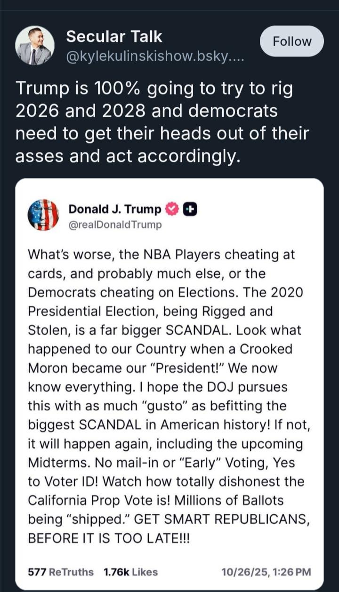Open the @realDonaldTrump handle
The height and width of the screenshot is (592, 339).
115,224
